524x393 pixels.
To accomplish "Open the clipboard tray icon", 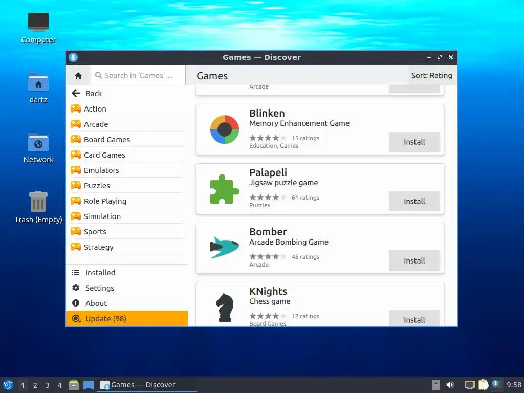I will point(483,385).
